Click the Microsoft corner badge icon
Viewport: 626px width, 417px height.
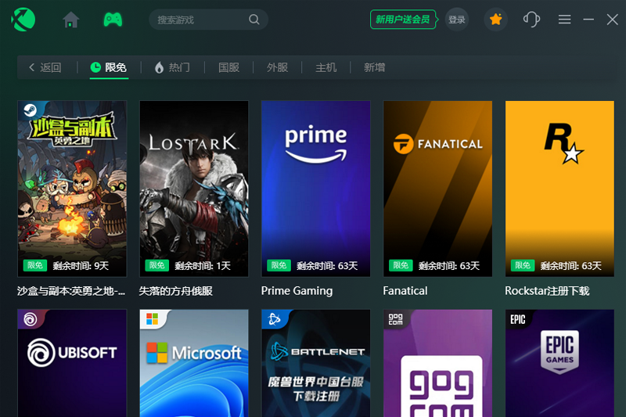coord(152,319)
